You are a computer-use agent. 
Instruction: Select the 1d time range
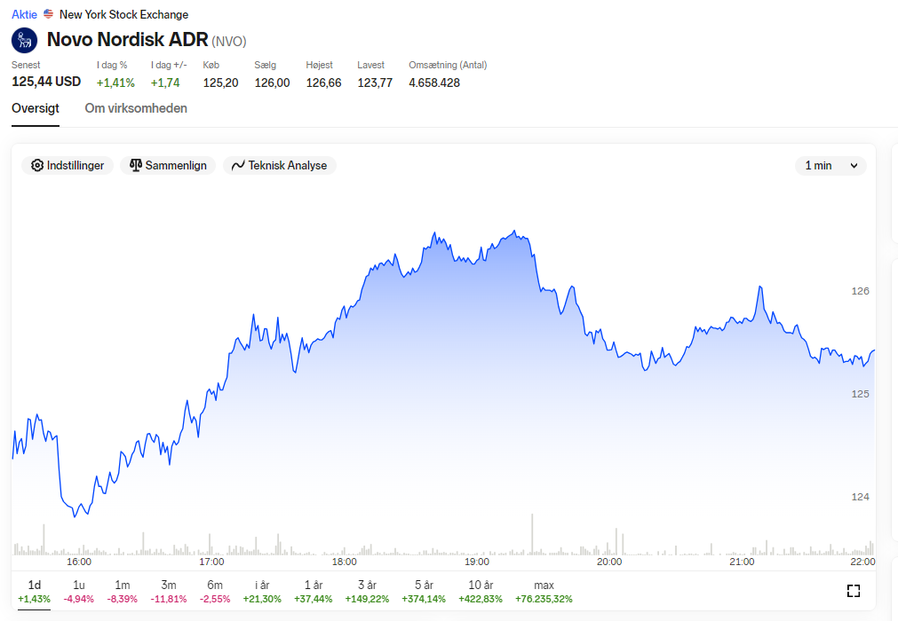point(35,591)
